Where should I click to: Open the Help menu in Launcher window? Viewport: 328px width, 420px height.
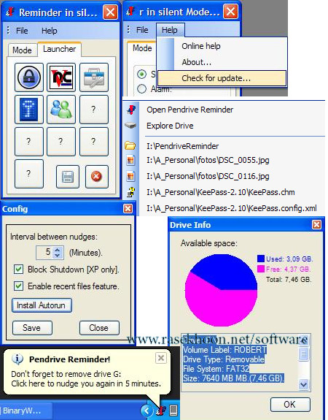tap(49, 31)
